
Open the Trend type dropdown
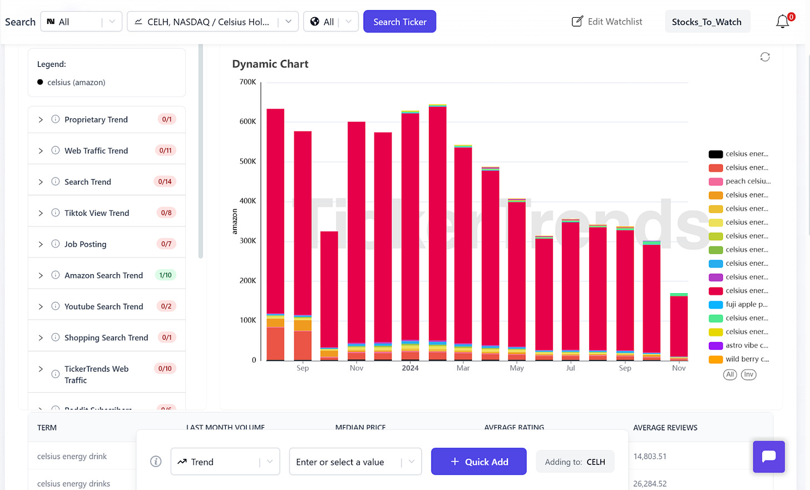coord(225,462)
